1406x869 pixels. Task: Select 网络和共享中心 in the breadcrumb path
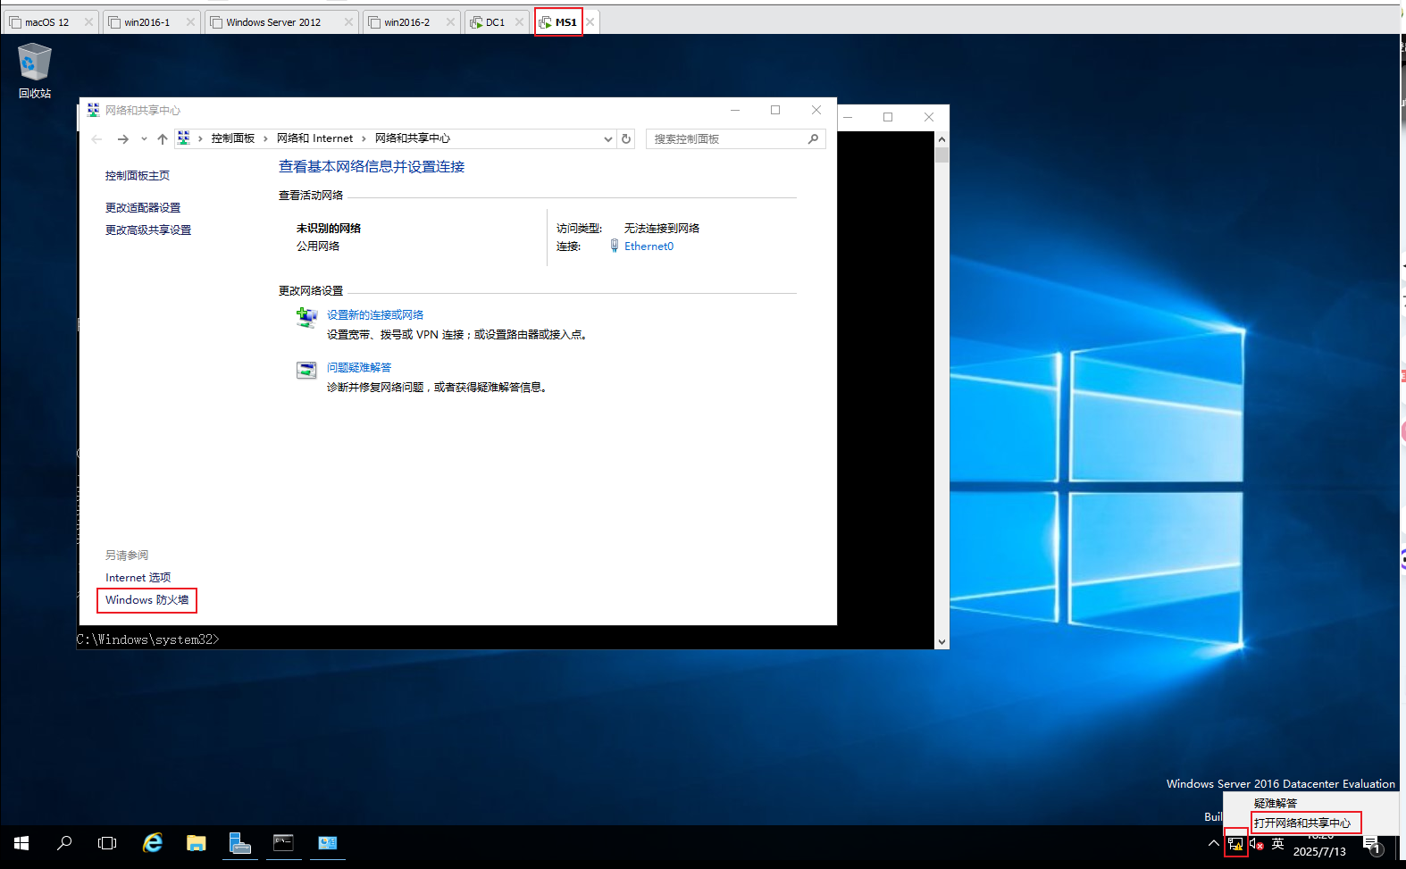[412, 138]
